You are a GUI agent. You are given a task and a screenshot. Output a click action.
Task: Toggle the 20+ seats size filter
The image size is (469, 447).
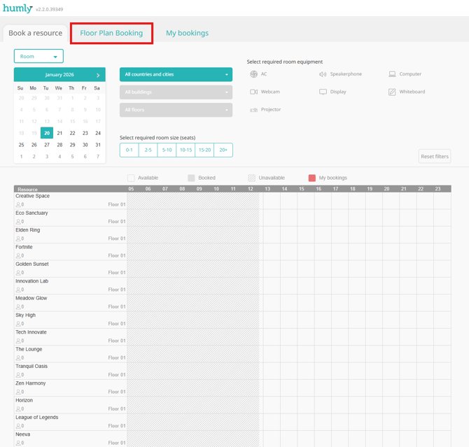(x=223, y=150)
